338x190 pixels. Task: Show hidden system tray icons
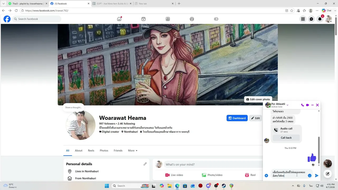pyautogui.click(x=293, y=186)
